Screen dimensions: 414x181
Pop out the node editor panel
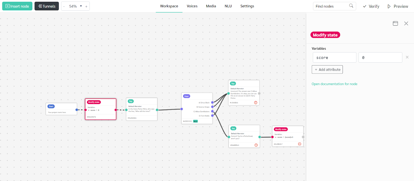[x=395, y=24]
